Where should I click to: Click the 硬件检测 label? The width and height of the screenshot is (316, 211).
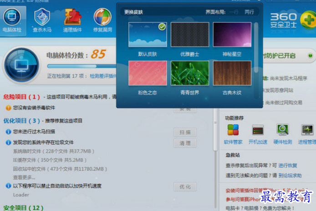coord(283,142)
